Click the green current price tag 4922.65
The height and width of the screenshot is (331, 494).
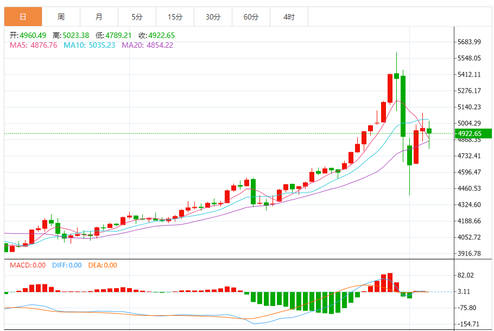coord(472,133)
